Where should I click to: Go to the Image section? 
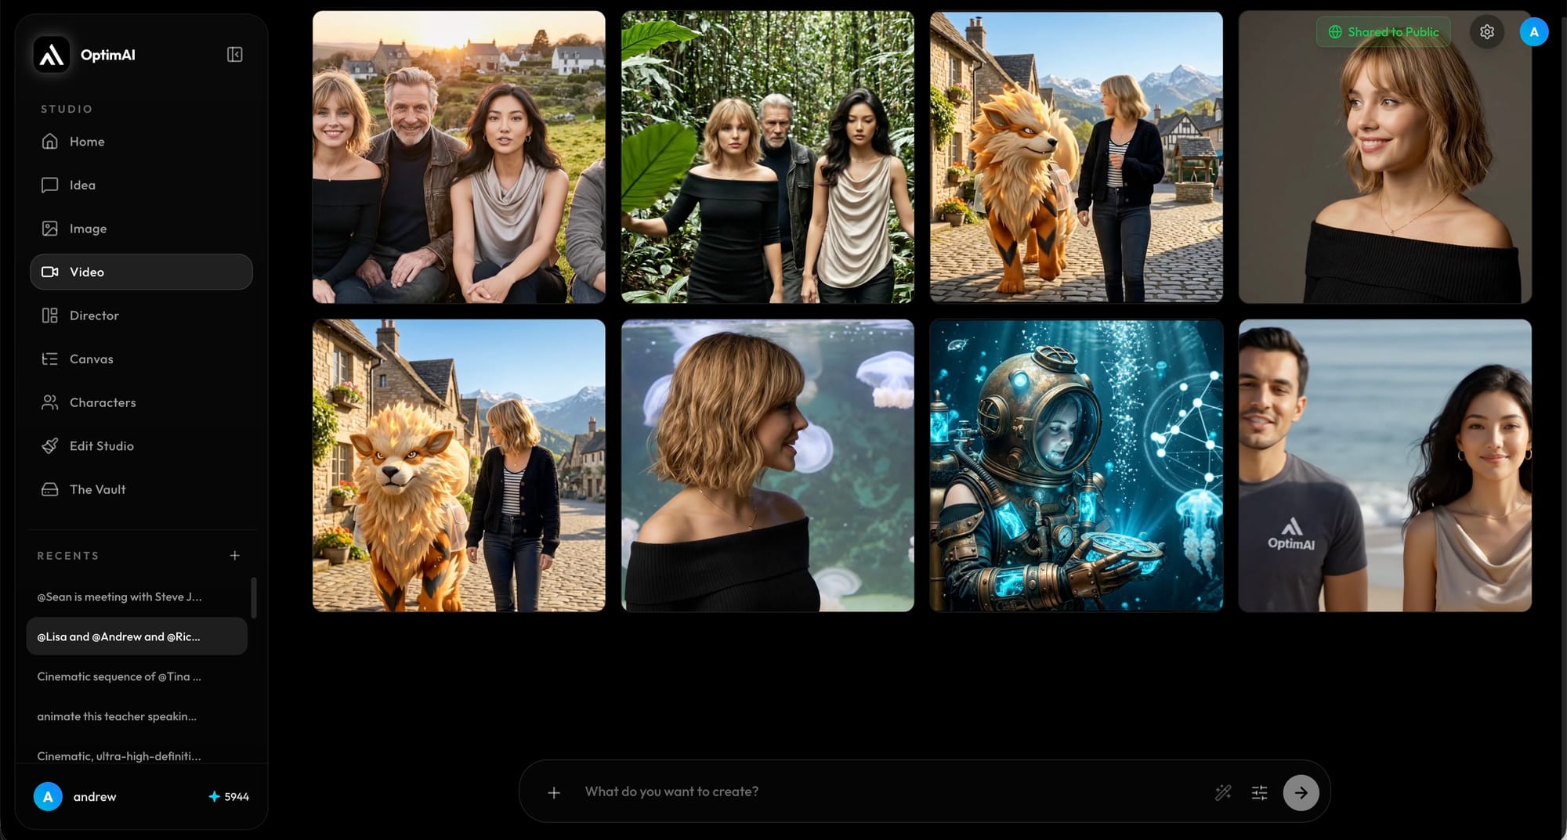[x=141, y=229]
